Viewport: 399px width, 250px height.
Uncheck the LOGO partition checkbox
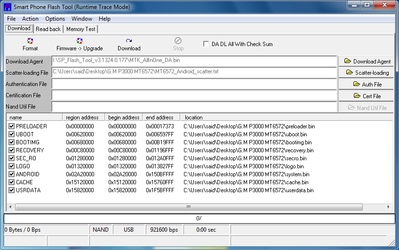click(x=11, y=166)
